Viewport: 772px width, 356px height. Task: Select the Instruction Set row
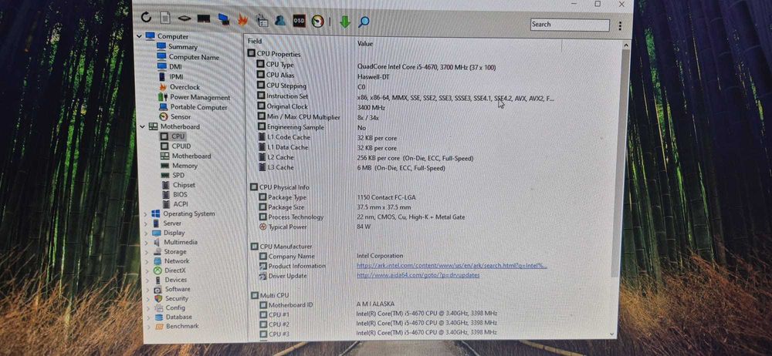pos(405,97)
